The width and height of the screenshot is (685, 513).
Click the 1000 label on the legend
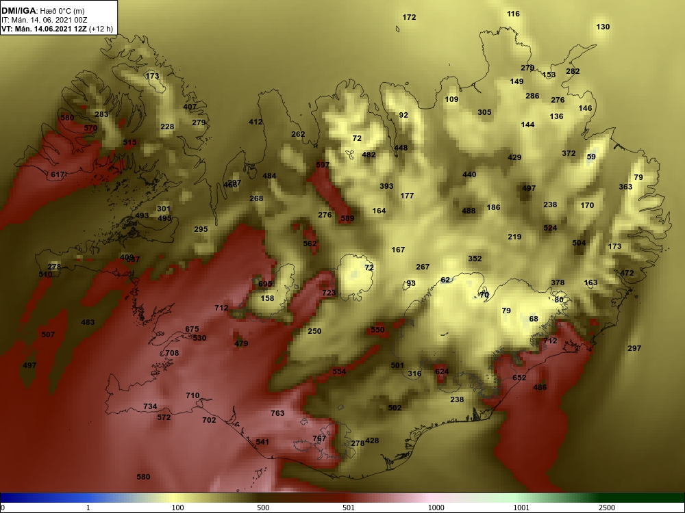pyautogui.click(x=436, y=508)
